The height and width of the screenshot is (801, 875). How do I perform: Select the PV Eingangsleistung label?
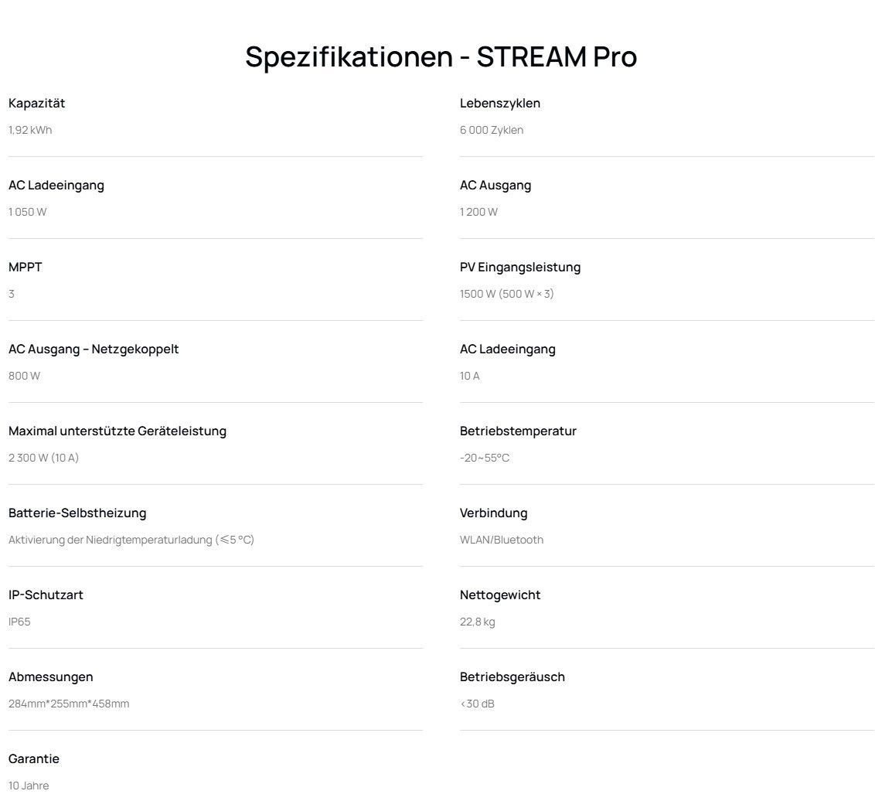tap(520, 267)
